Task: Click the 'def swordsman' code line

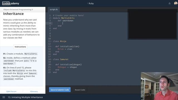Action: pyautogui.click(x=66, y=21)
